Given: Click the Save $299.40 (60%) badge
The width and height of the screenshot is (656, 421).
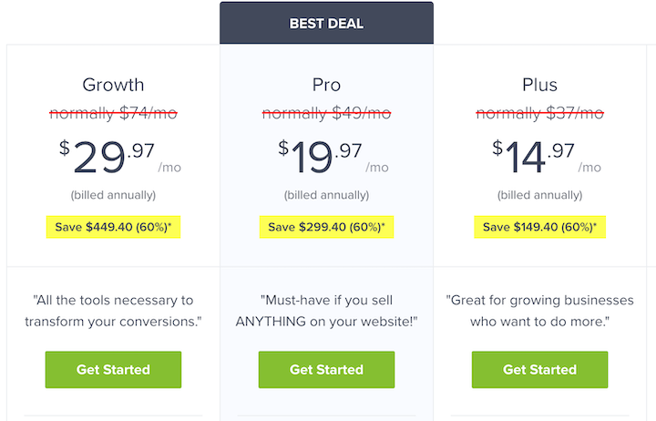Looking at the screenshot, I should pyautogui.click(x=326, y=227).
